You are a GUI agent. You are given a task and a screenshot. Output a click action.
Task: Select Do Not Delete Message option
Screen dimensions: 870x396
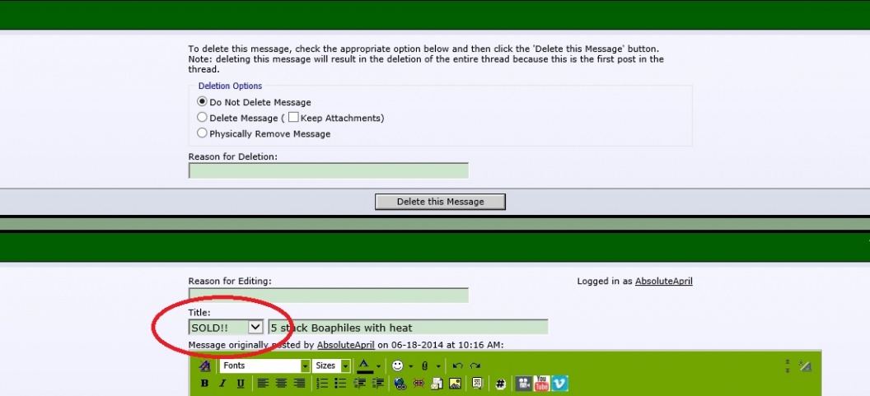point(202,102)
